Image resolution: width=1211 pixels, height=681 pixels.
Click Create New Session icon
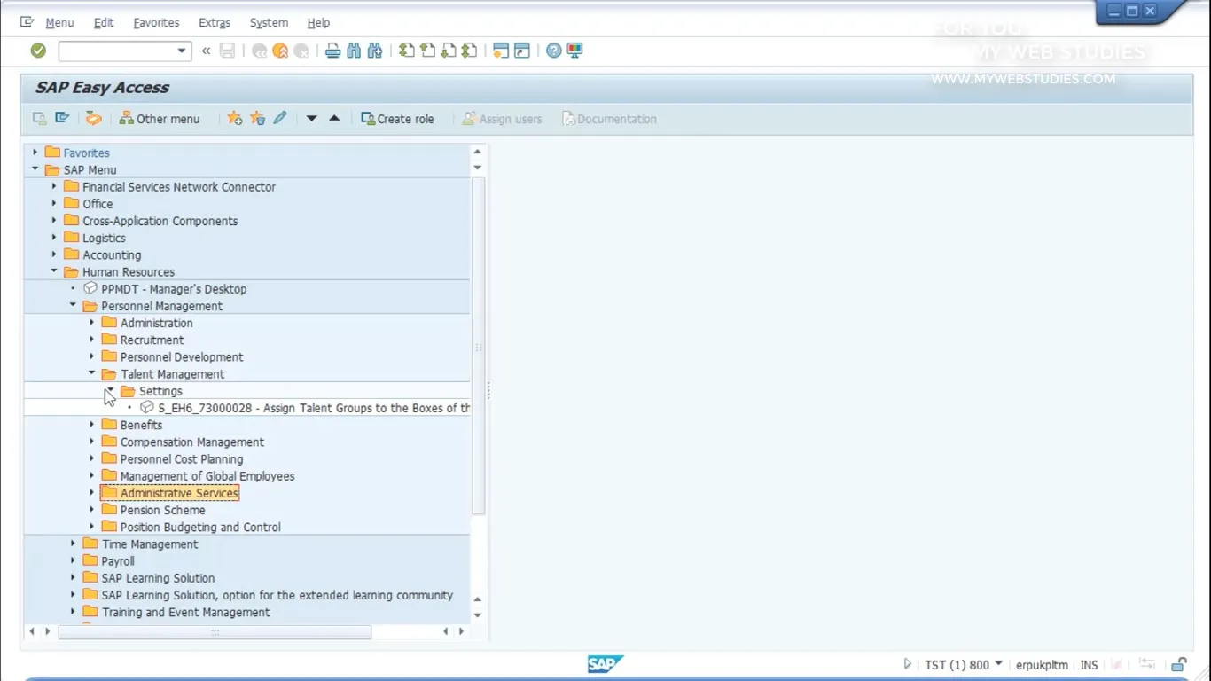pos(501,51)
